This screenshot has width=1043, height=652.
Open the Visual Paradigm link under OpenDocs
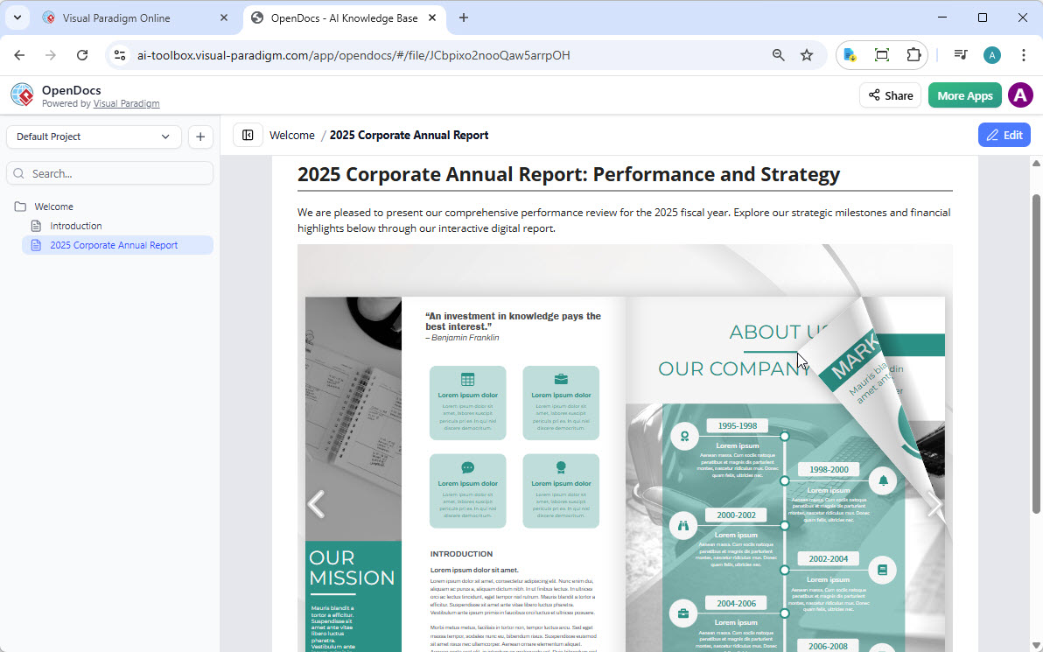[x=126, y=103]
